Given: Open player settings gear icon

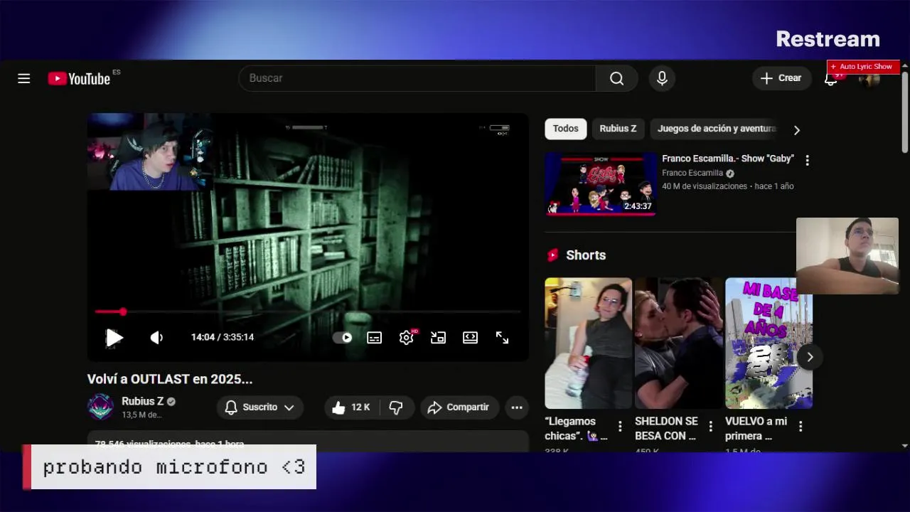Looking at the screenshot, I should point(407,338).
